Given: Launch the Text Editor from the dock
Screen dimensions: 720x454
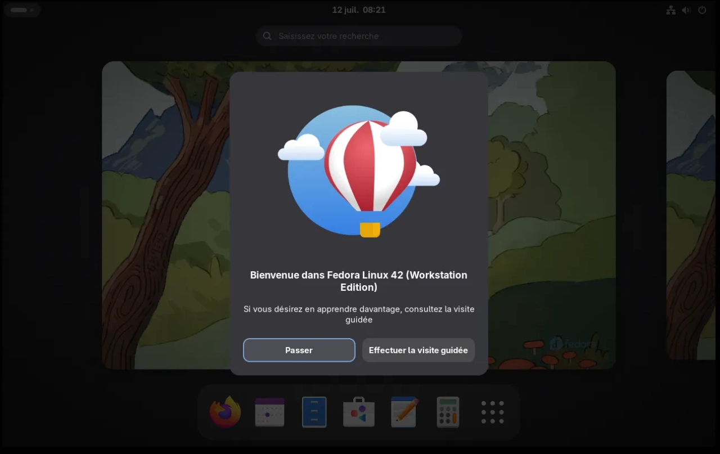Looking at the screenshot, I should (x=404, y=412).
